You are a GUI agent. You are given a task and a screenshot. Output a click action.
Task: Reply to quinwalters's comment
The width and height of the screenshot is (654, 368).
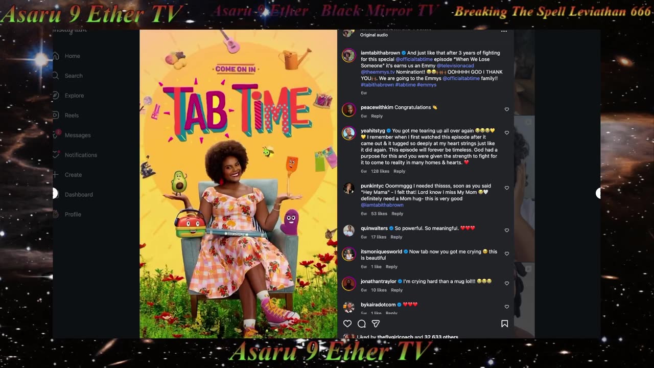point(396,237)
